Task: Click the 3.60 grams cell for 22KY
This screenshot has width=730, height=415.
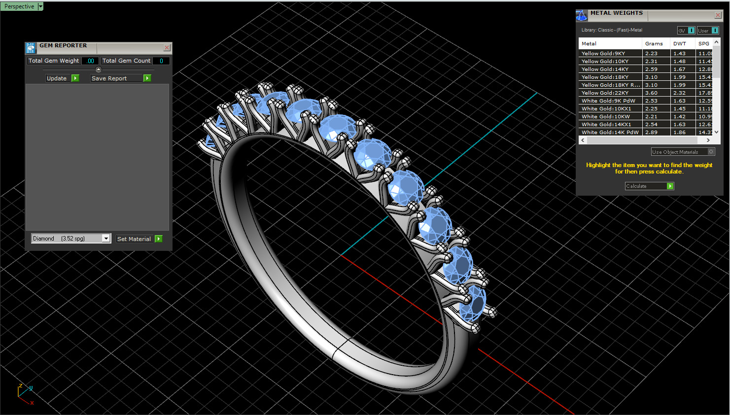Action: pos(656,93)
